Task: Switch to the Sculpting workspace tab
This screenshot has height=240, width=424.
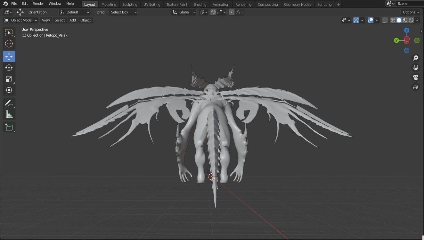Action: (130, 4)
